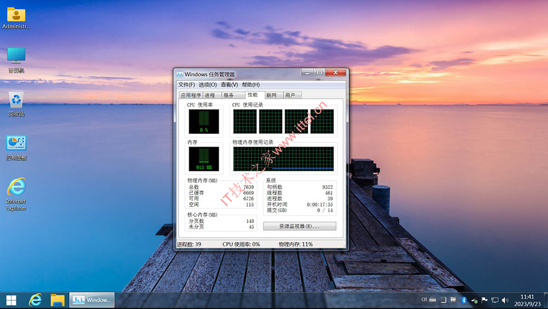548x309 pixels.
Task: Select the 回收站 recycle bin icon
Action: tap(16, 104)
